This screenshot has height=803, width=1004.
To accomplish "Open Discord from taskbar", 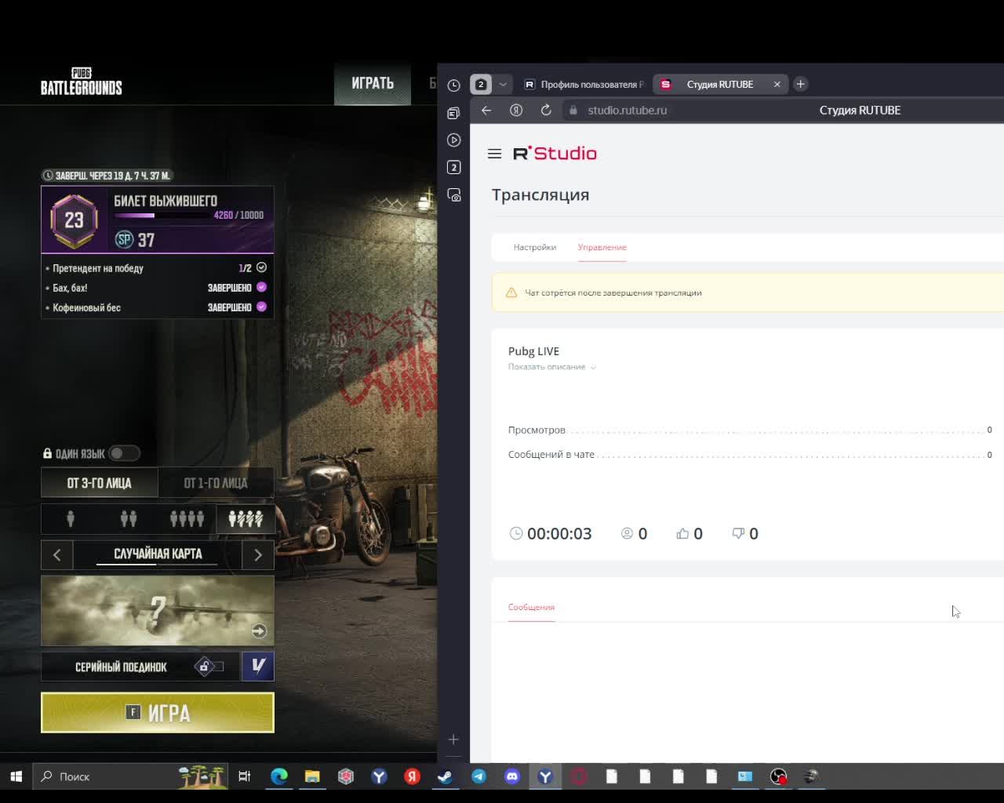I will tap(512, 776).
